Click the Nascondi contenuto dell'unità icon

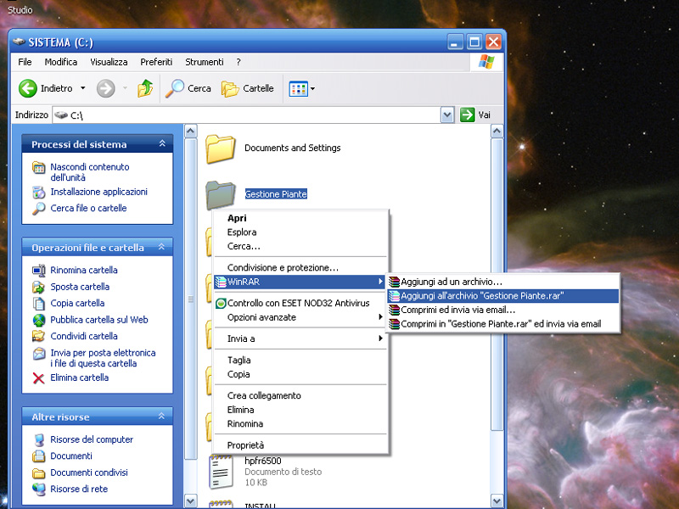(x=39, y=167)
